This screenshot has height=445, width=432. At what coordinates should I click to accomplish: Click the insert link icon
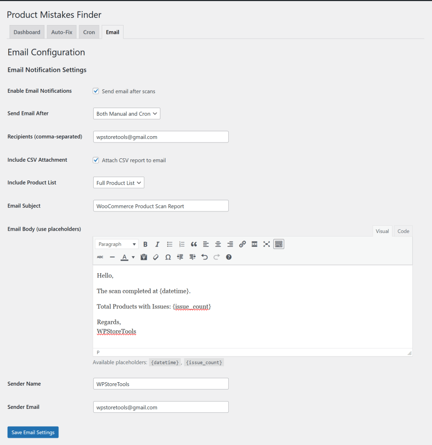pos(242,244)
